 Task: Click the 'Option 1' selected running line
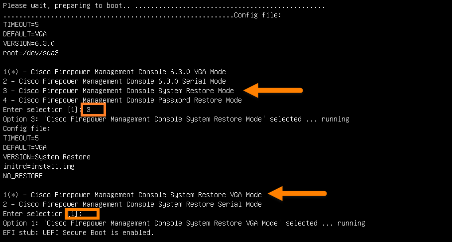tap(184, 223)
